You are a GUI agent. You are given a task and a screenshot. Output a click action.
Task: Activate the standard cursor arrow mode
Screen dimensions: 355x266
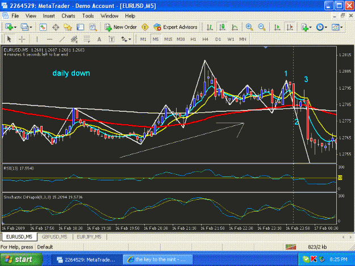click(9, 39)
